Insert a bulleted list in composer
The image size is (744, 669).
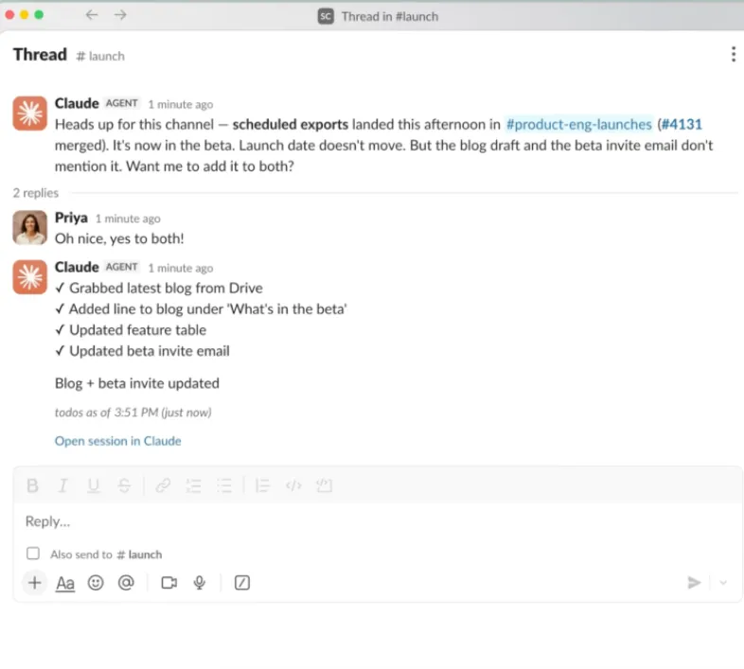[224, 485]
